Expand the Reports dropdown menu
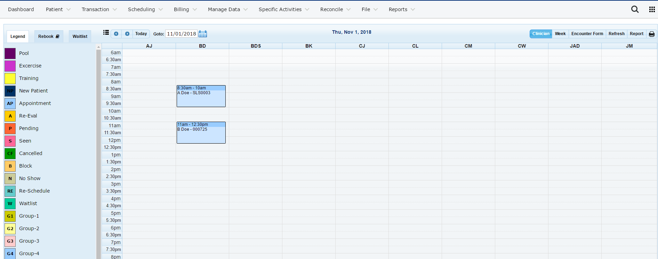This screenshot has width=658, height=259. [x=401, y=9]
